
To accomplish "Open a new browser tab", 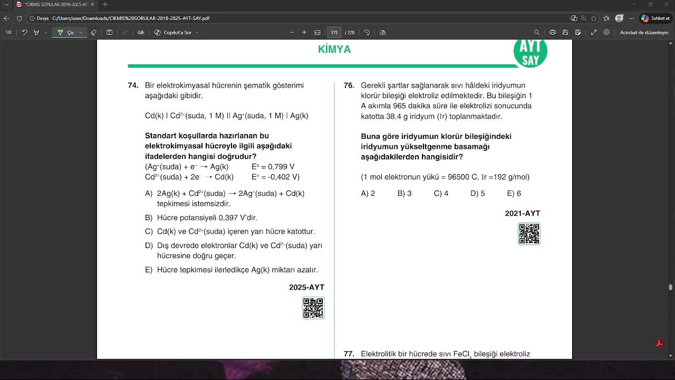I will tap(105, 4).
